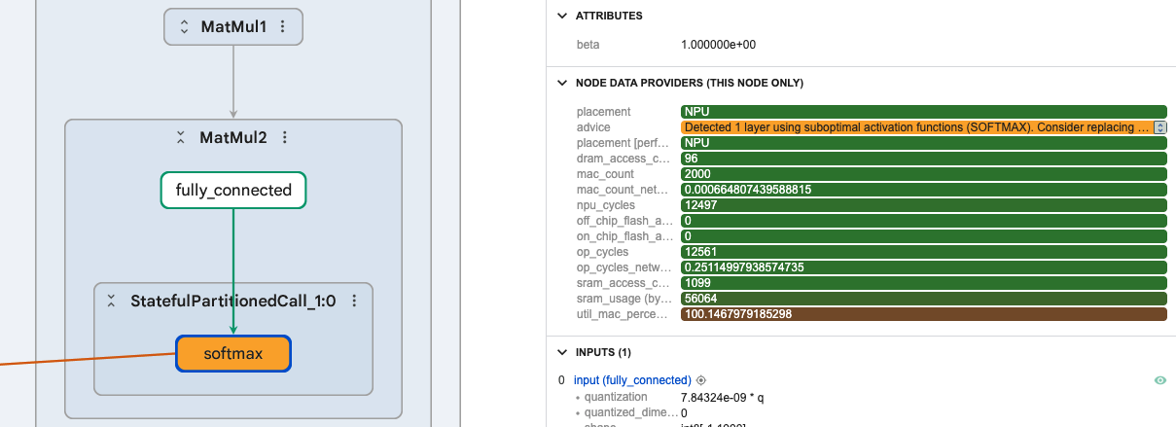The width and height of the screenshot is (1176, 427).
Task: Open MatMul2 three-dot options menu
Action: point(285,138)
